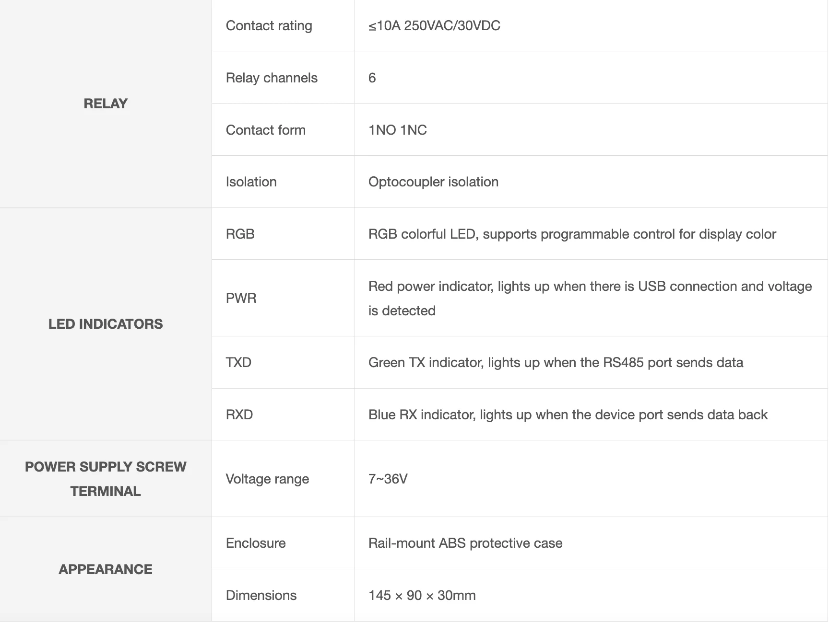Image resolution: width=829 pixels, height=622 pixels.
Task: Click the Red power indicator description
Action: [x=590, y=287]
